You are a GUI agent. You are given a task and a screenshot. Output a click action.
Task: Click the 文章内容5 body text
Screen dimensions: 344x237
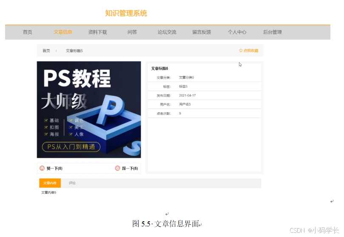(49, 192)
